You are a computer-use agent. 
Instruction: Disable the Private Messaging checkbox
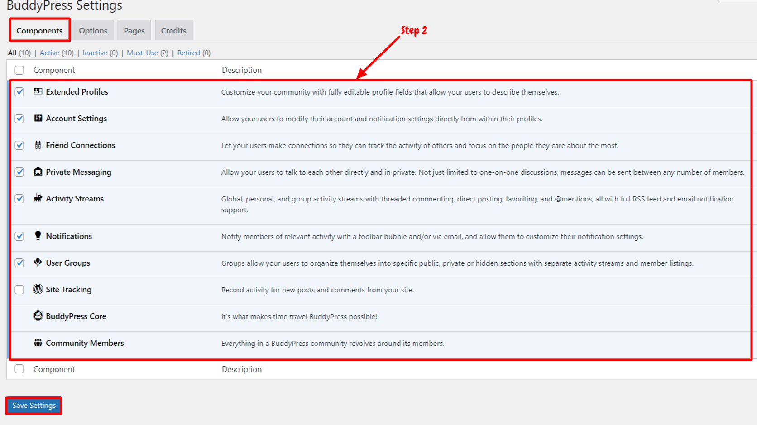click(x=19, y=172)
